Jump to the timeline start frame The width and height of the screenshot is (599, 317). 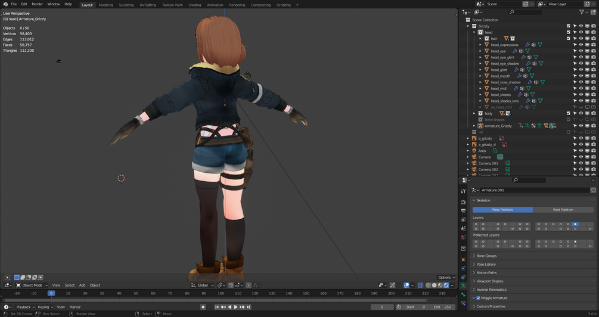coord(216,307)
